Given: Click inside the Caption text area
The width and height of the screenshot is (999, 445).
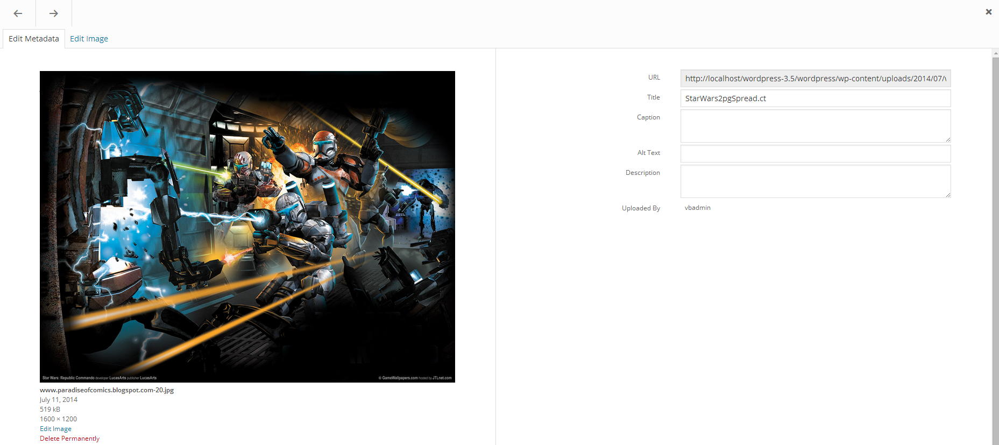Looking at the screenshot, I should (816, 126).
